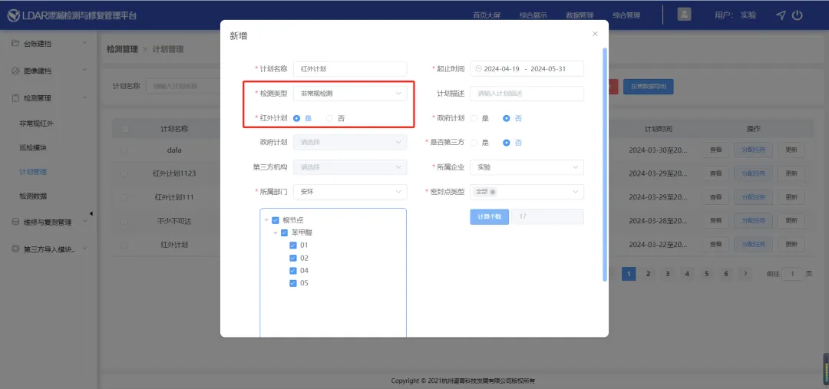The height and width of the screenshot is (389, 829).
Task: Click the clock icon in 起止时间 field
Action: click(479, 69)
